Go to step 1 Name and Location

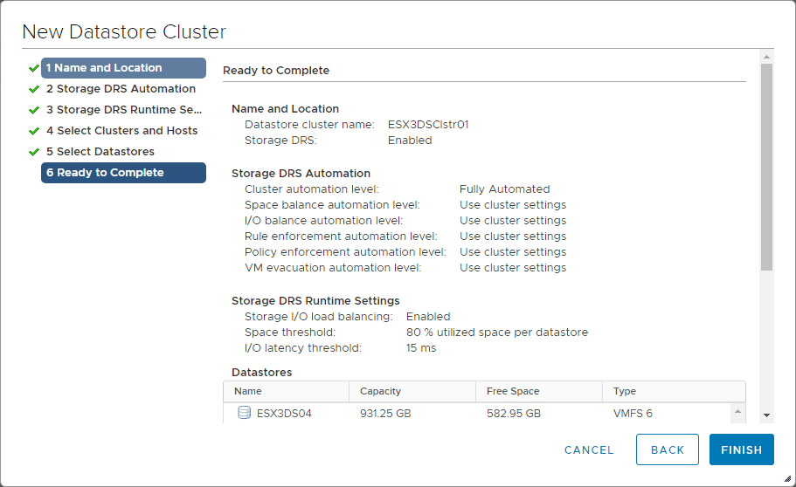pyautogui.click(x=123, y=68)
